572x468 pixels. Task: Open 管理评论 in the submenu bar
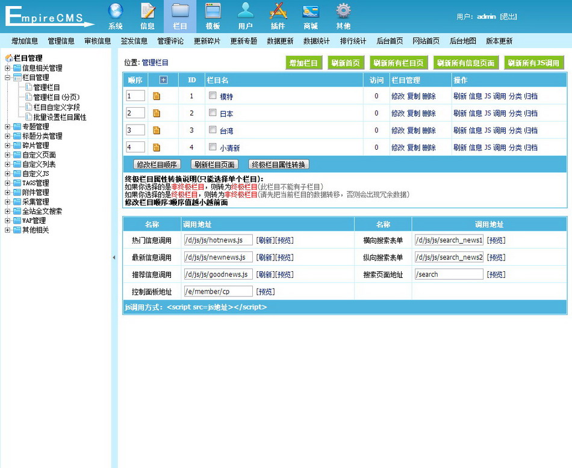pos(171,41)
